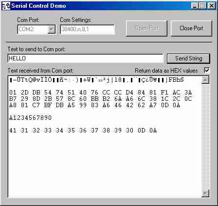Screen dimensions: 218x206
Task: Click the greyed-out Open Port button
Action: point(146,28)
